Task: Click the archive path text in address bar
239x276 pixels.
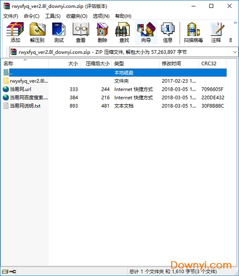Action: [x=103, y=52]
